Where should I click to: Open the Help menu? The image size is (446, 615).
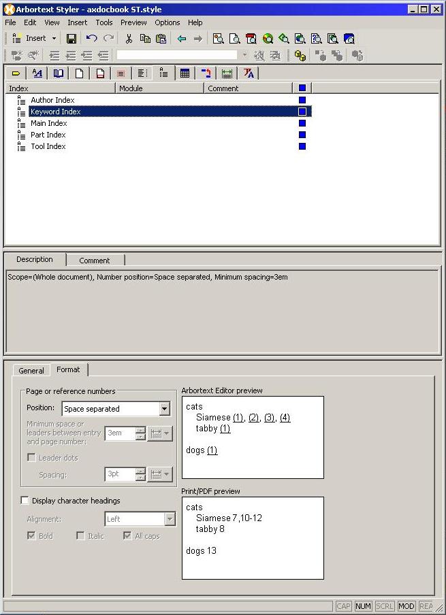point(195,22)
